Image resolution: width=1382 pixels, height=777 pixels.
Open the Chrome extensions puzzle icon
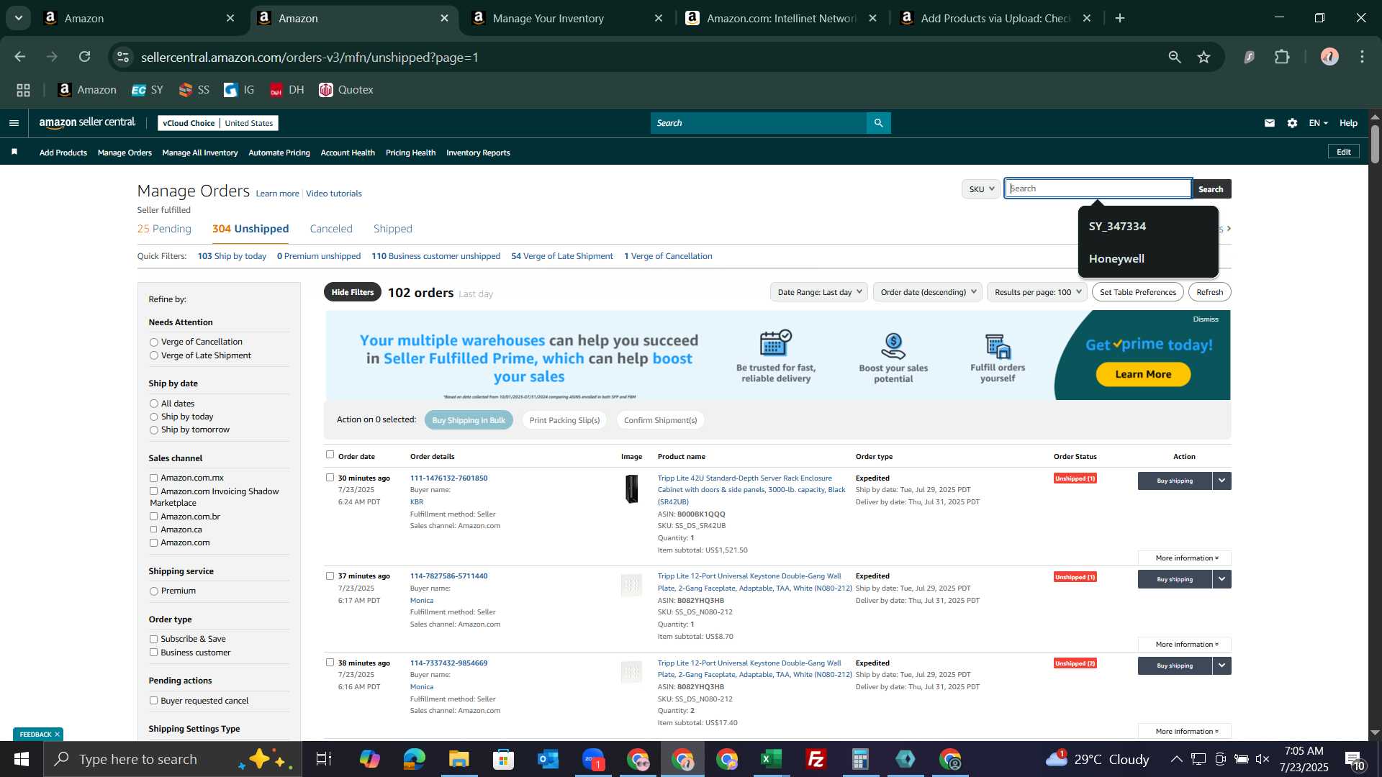coord(1282,57)
